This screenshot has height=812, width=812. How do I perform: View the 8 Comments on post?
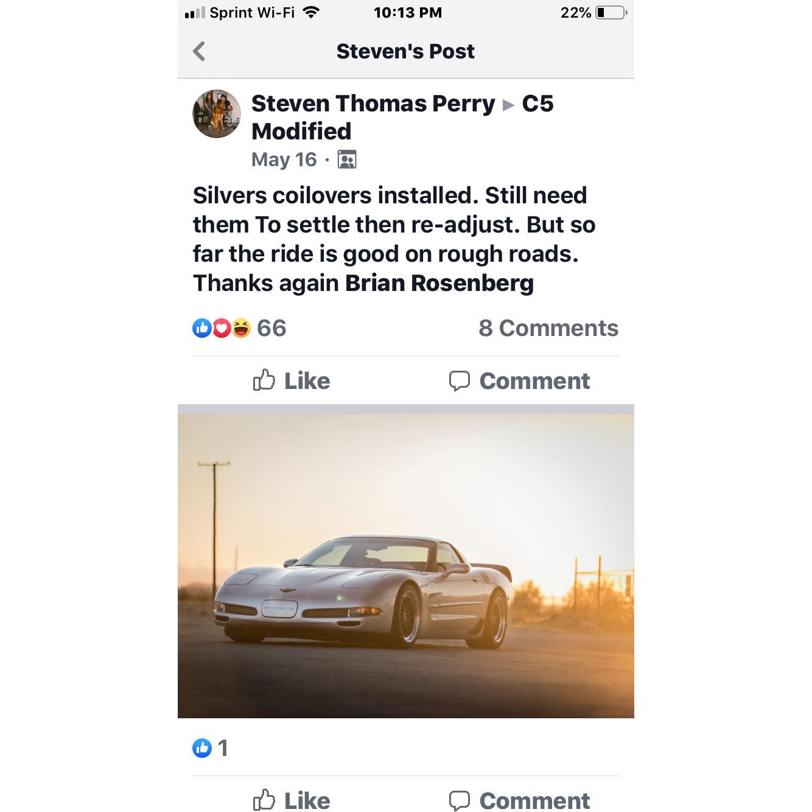[x=548, y=328]
